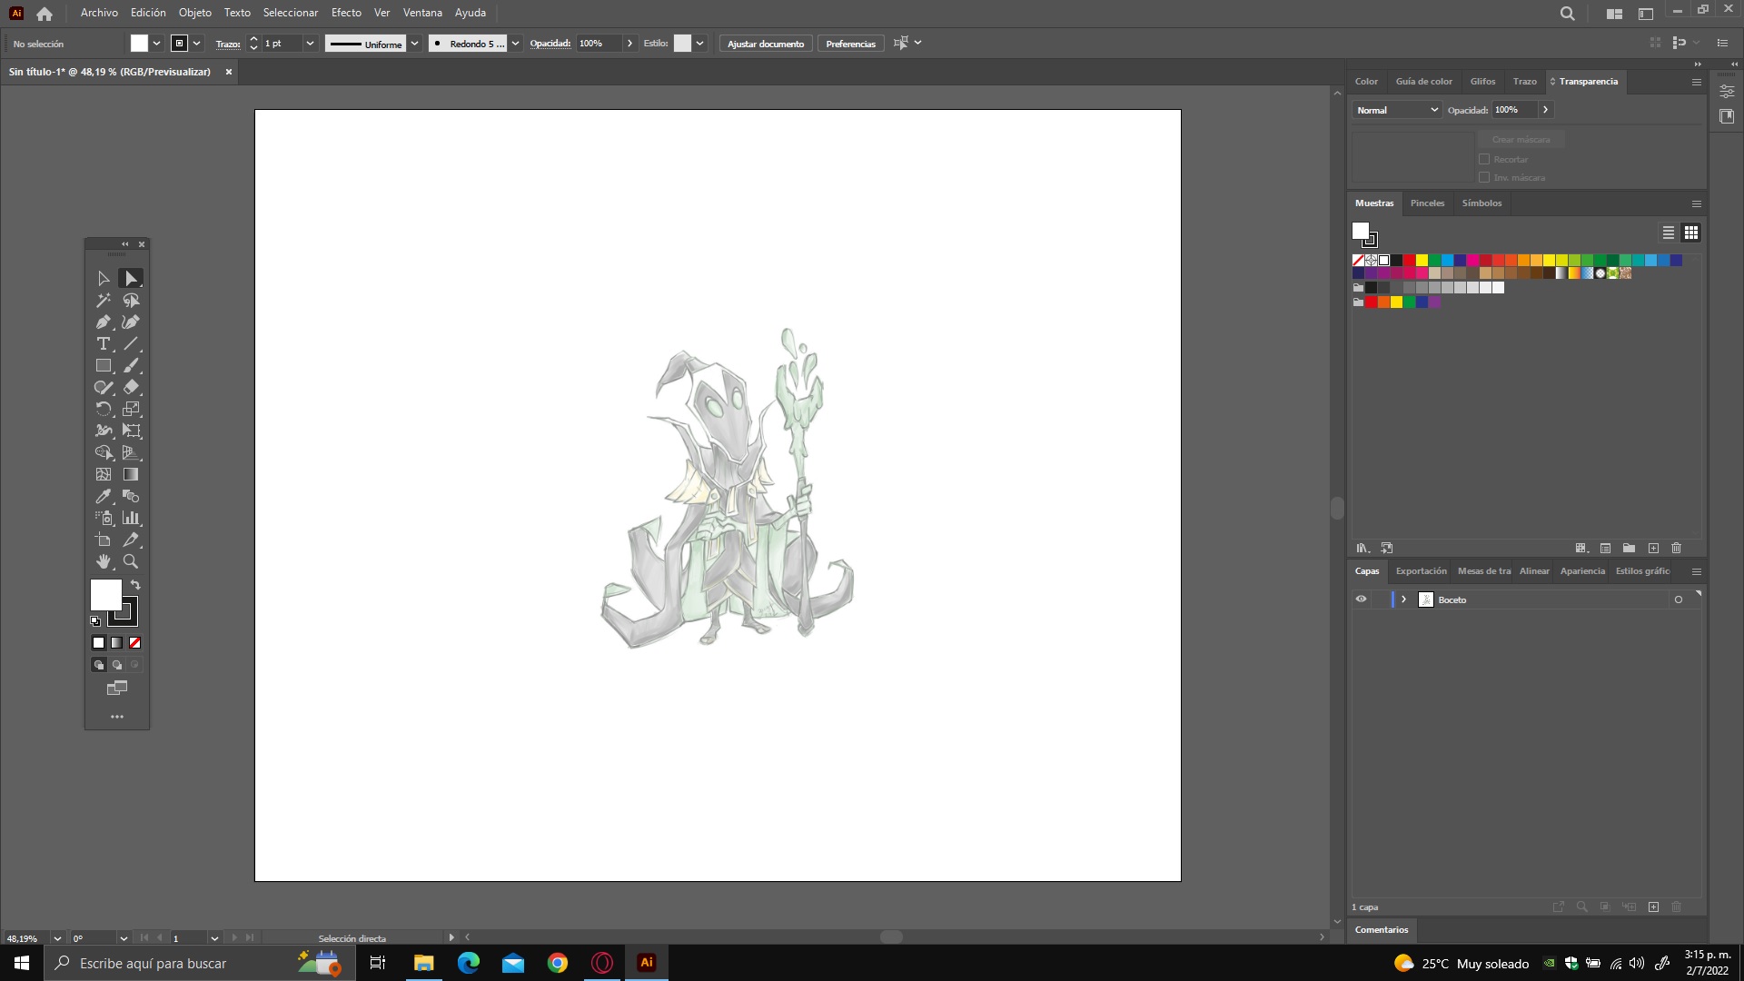Select the Shaper tool
The height and width of the screenshot is (981, 1744).
tap(104, 387)
